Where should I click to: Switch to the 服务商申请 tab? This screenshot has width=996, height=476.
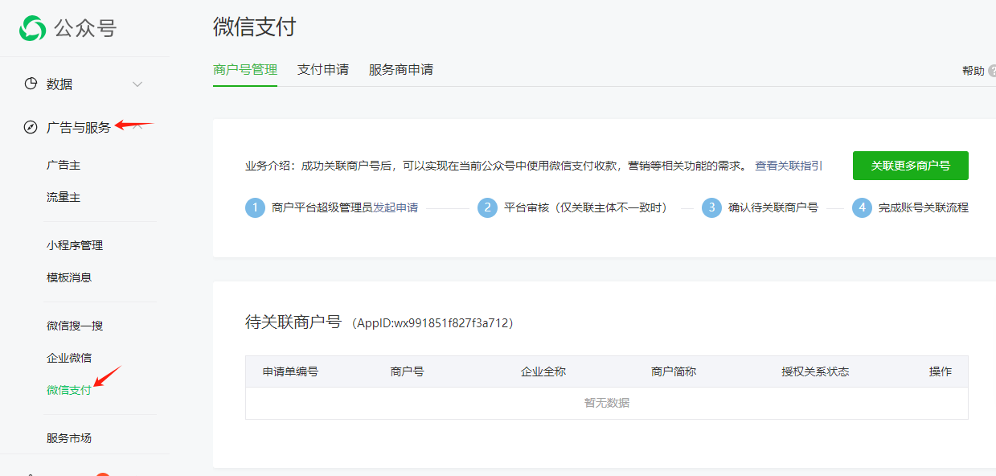pyautogui.click(x=401, y=70)
